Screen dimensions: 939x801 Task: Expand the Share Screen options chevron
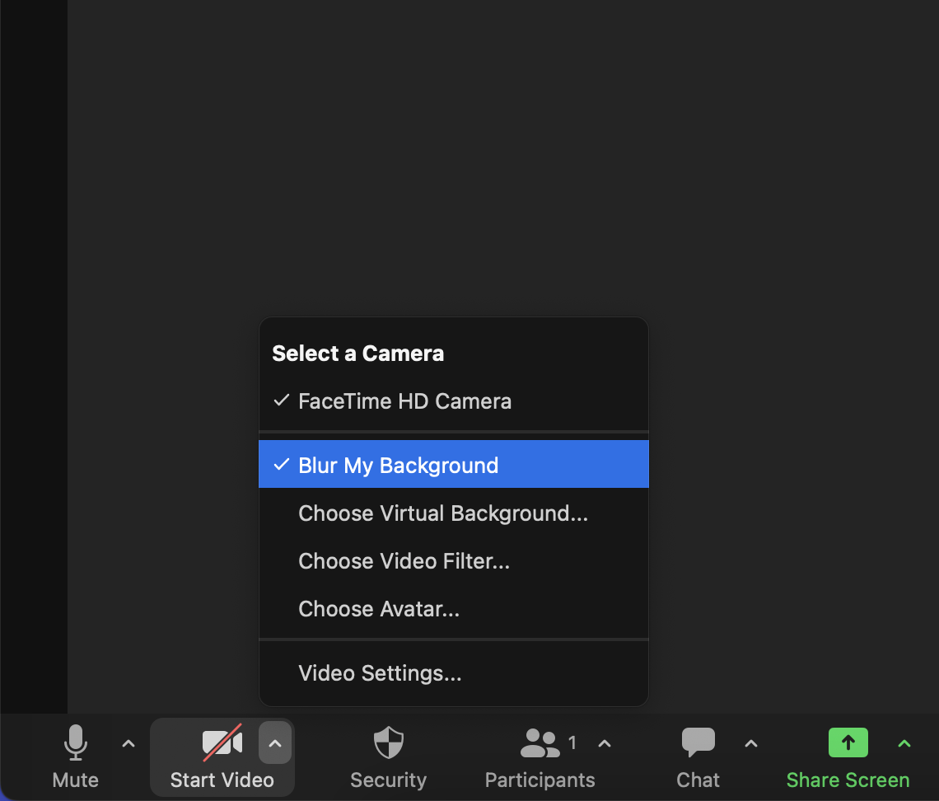pos(904,742)
